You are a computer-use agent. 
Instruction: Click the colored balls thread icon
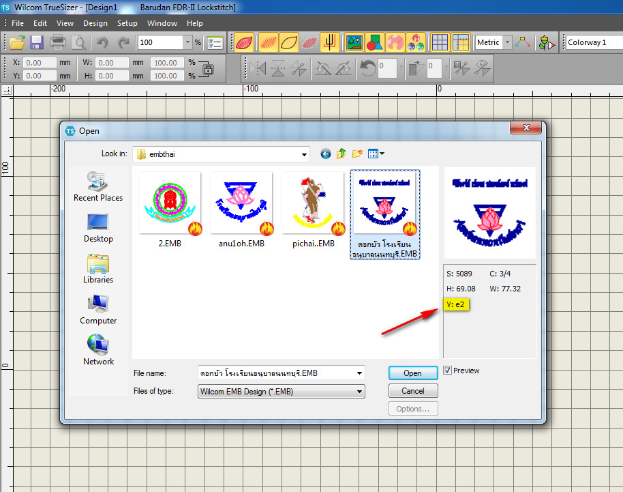415,42
